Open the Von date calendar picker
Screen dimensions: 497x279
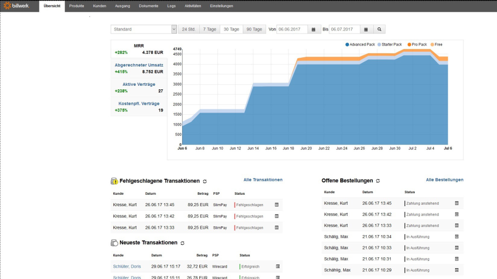[314, 29]
